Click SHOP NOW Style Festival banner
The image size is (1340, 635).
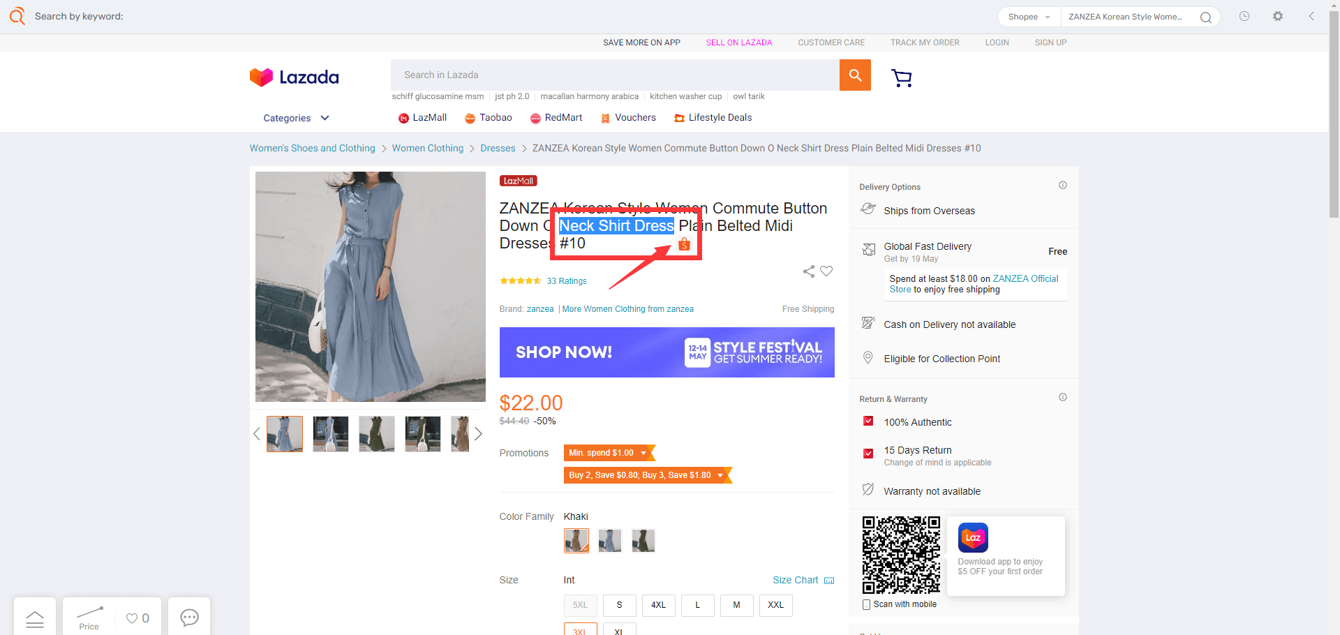(667, 352)
